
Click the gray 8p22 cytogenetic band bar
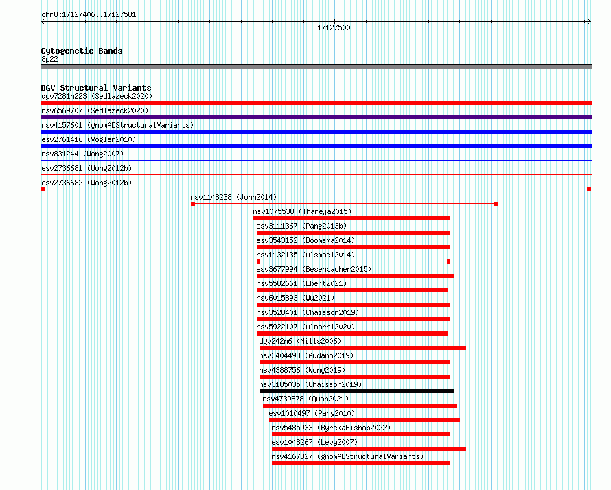pyautogui.click(x=316, y=67)
